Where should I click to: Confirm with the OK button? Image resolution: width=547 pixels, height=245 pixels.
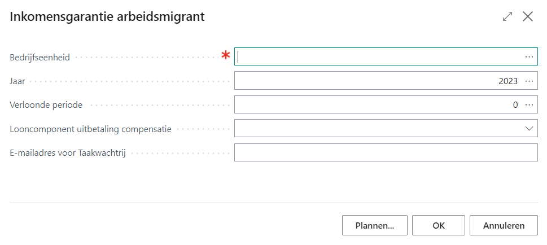tap(439, 225)
